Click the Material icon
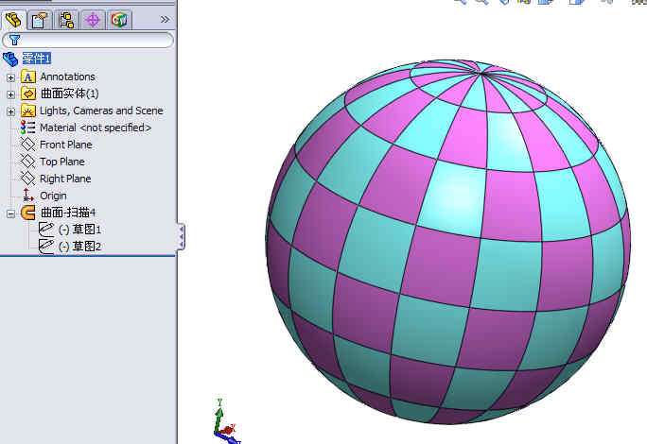Viewport: 647px width, 444px height. point(27,128)
